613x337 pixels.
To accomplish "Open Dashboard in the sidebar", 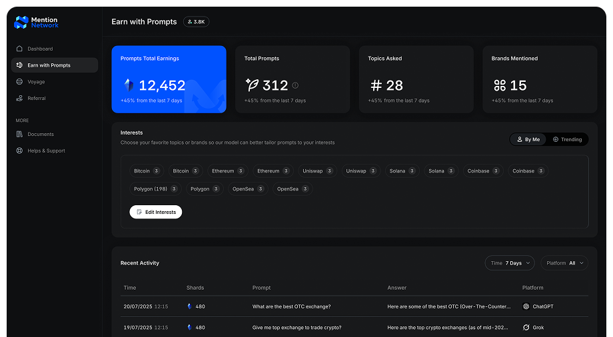I will (40, 49).
